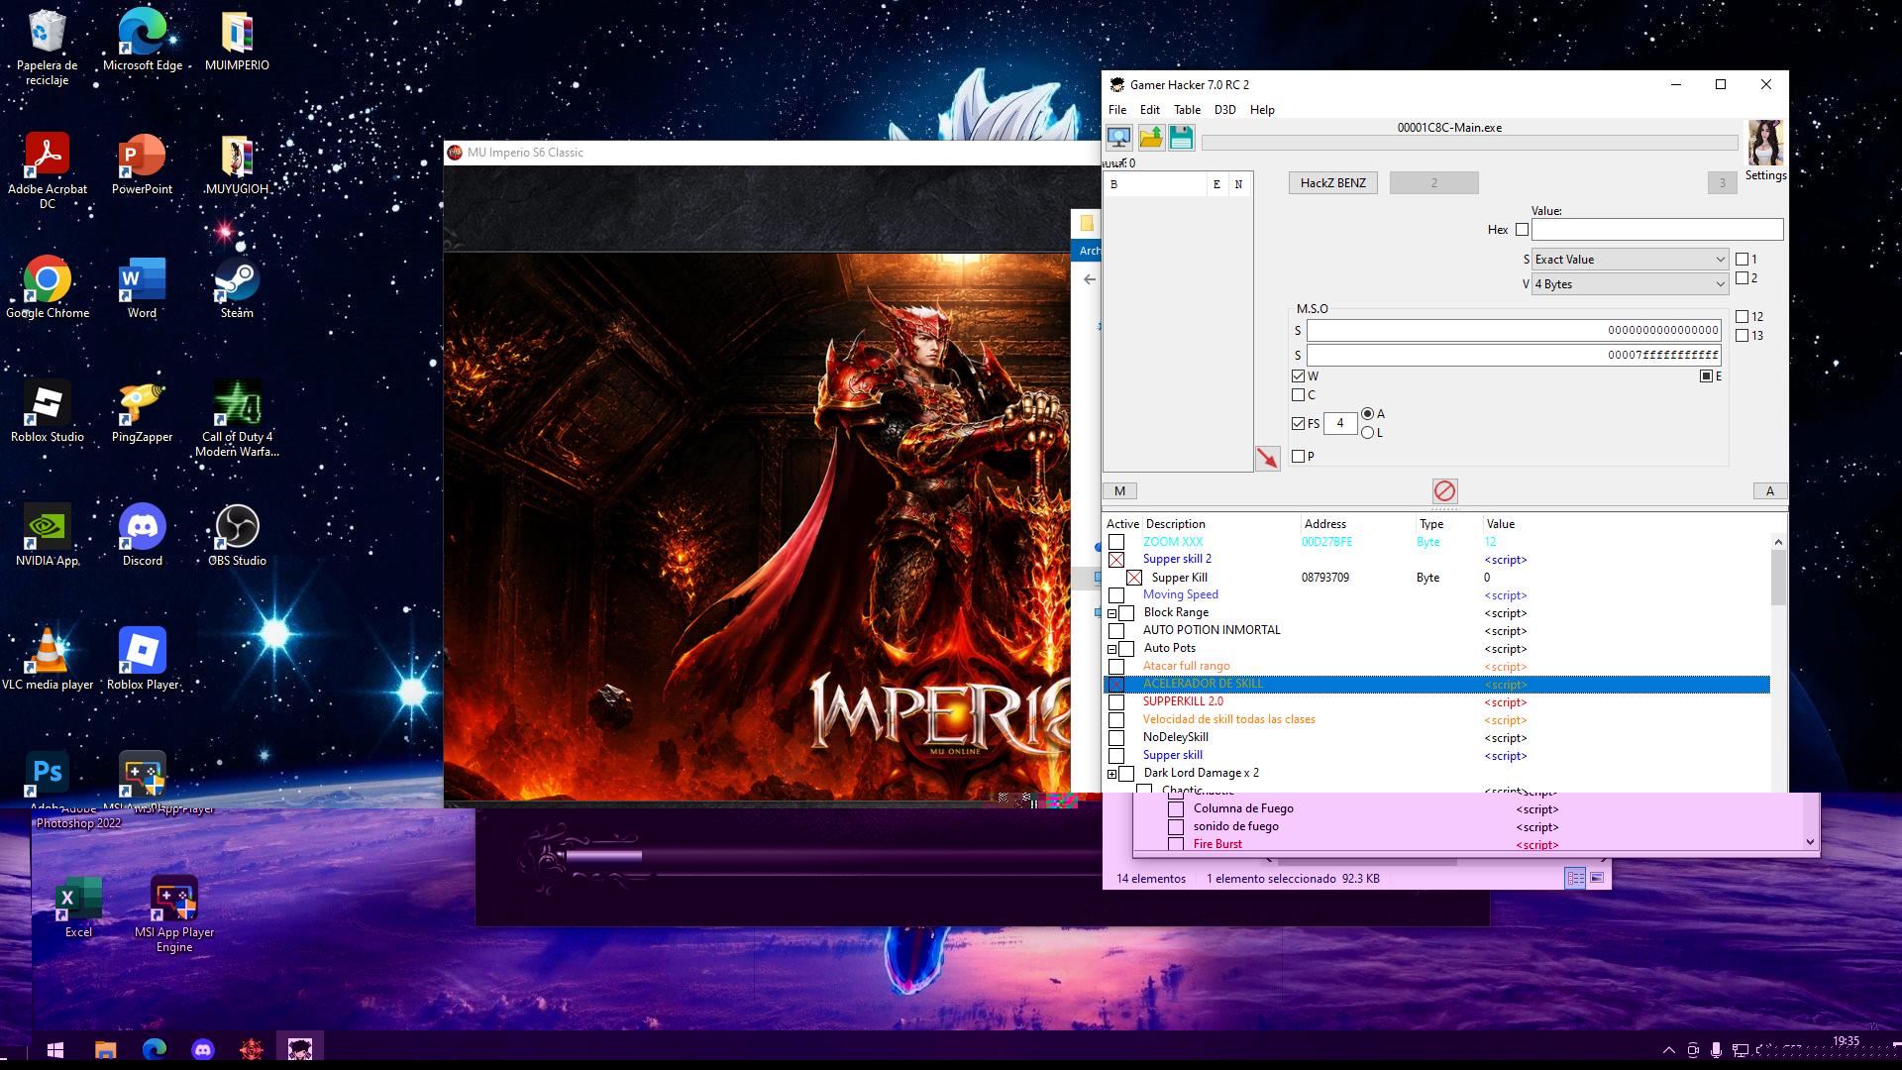The height and width of the screenshot is (1070, 1902).
Task: Open the MUIMPERIO desktop folder
Action: tap(237, 41)
